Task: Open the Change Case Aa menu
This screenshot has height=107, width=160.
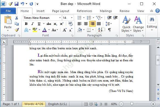Action: [55, 30]
